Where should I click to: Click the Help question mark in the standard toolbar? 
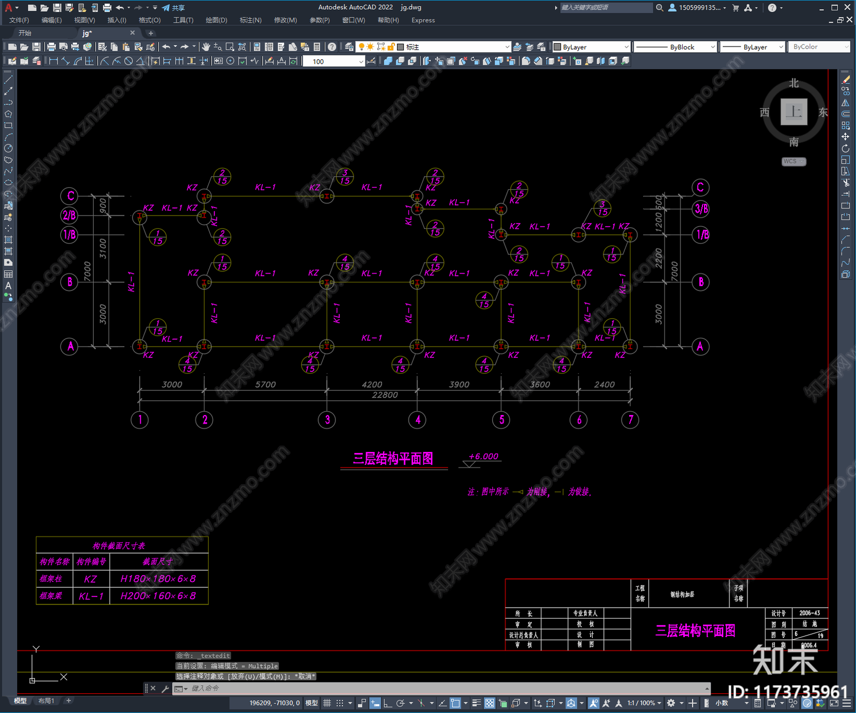(x=332, y=47)
